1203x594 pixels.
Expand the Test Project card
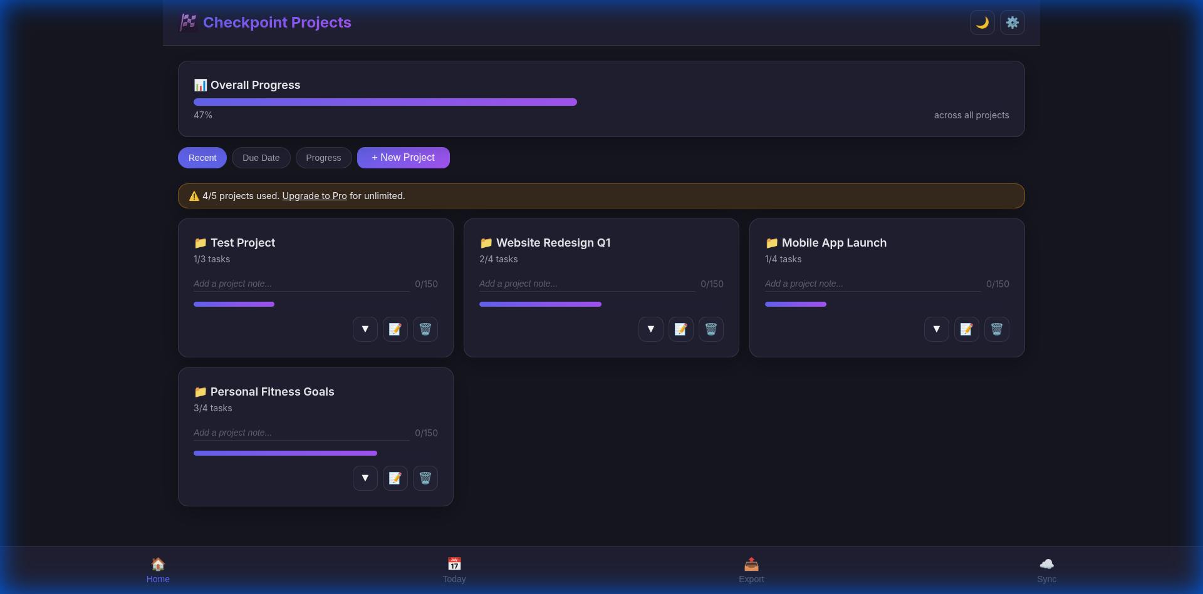click(x=365, y=329)
